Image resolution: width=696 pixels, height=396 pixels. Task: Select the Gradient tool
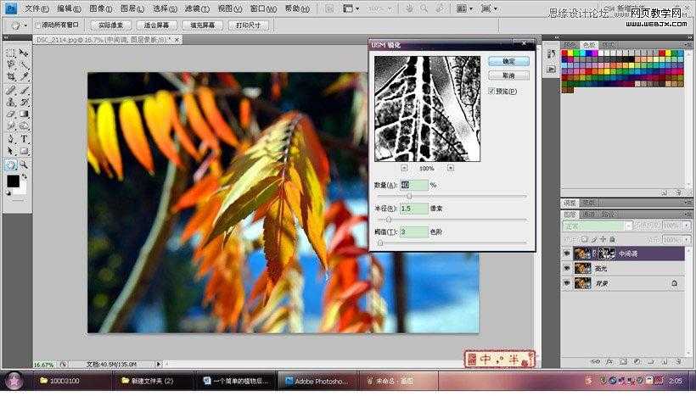coord(24,114)
